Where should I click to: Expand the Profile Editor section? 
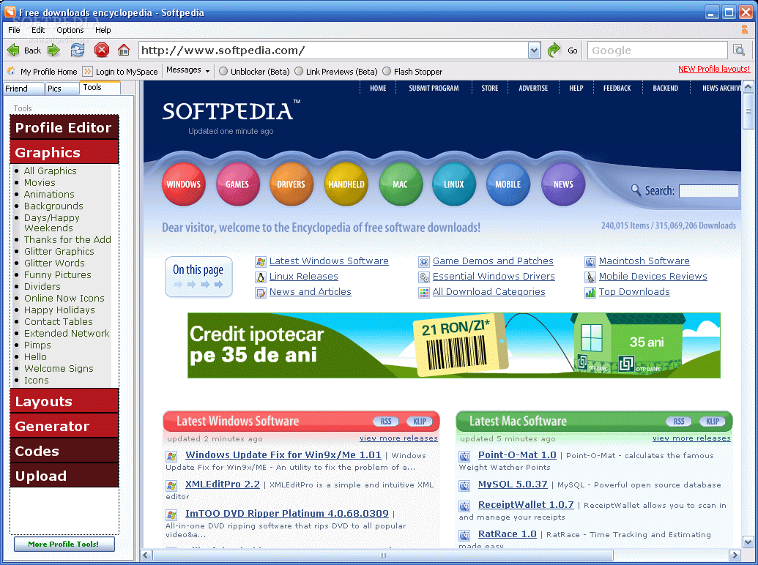pyautogui.click(x=64, y=127)
